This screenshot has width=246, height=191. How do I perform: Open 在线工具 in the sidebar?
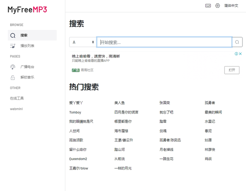[17, 98]
